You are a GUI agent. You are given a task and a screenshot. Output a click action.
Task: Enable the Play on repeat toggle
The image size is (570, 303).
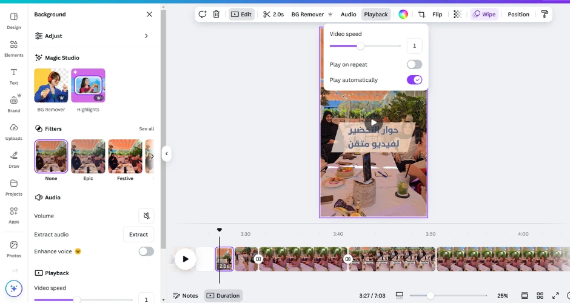(x=414, y=64)
